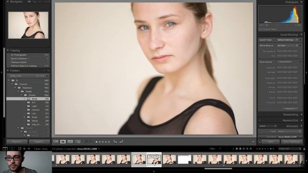This screenshot has height=173, width=308.
Task: Filter by color label swatches
Action: pos(265,149)
